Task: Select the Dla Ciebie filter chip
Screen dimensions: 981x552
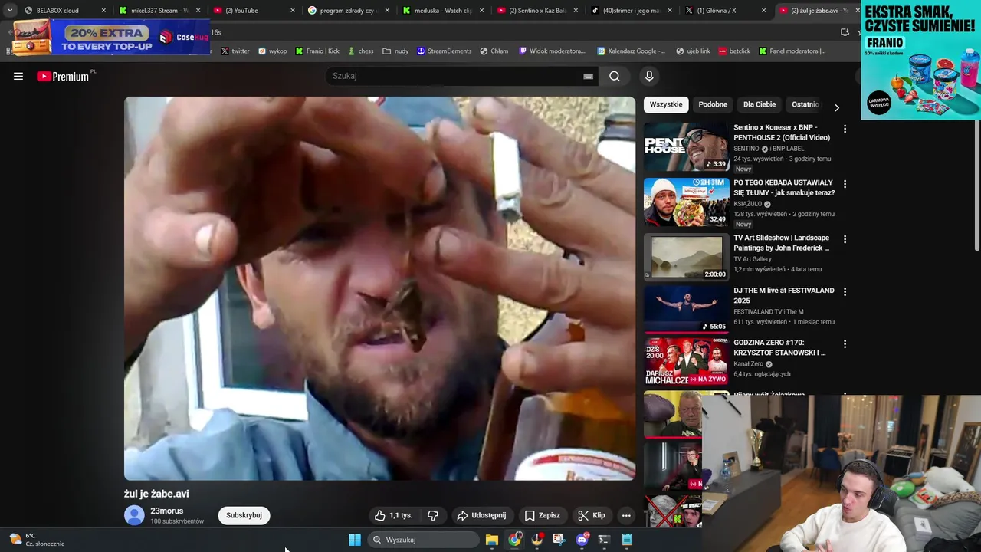Action: point(760,104)
